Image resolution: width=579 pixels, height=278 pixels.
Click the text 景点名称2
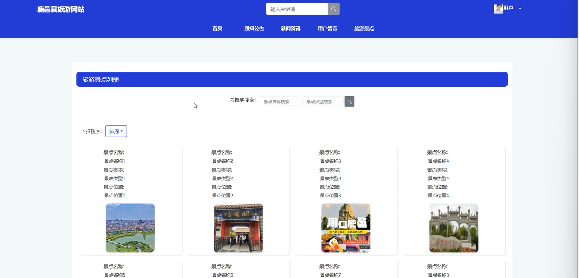pos(223,161)
